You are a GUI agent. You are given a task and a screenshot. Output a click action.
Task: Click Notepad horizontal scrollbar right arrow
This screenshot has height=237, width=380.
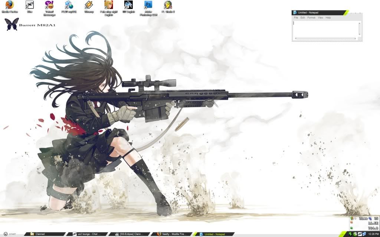click(355, 39)
